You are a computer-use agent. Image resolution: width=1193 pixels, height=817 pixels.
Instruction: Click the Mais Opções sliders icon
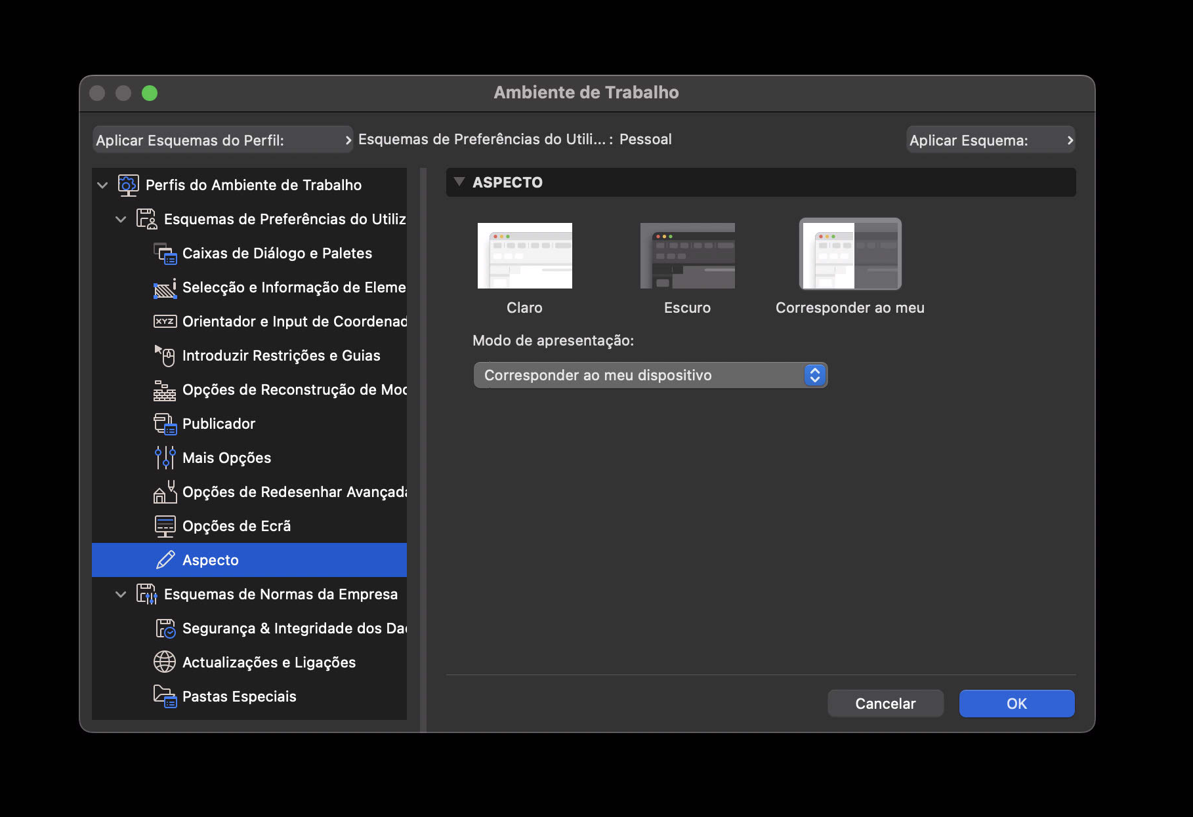[165, 458]
